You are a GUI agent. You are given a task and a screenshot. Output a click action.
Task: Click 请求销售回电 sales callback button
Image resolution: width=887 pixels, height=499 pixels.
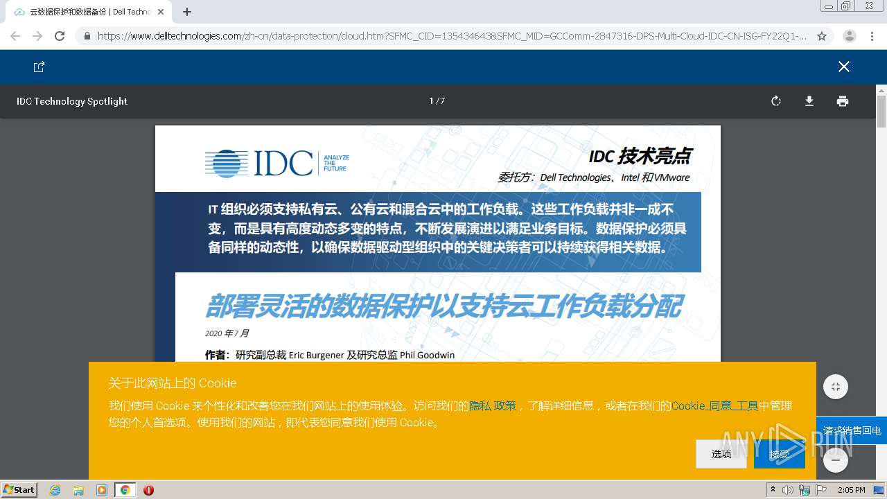click(x=852, y=430)
